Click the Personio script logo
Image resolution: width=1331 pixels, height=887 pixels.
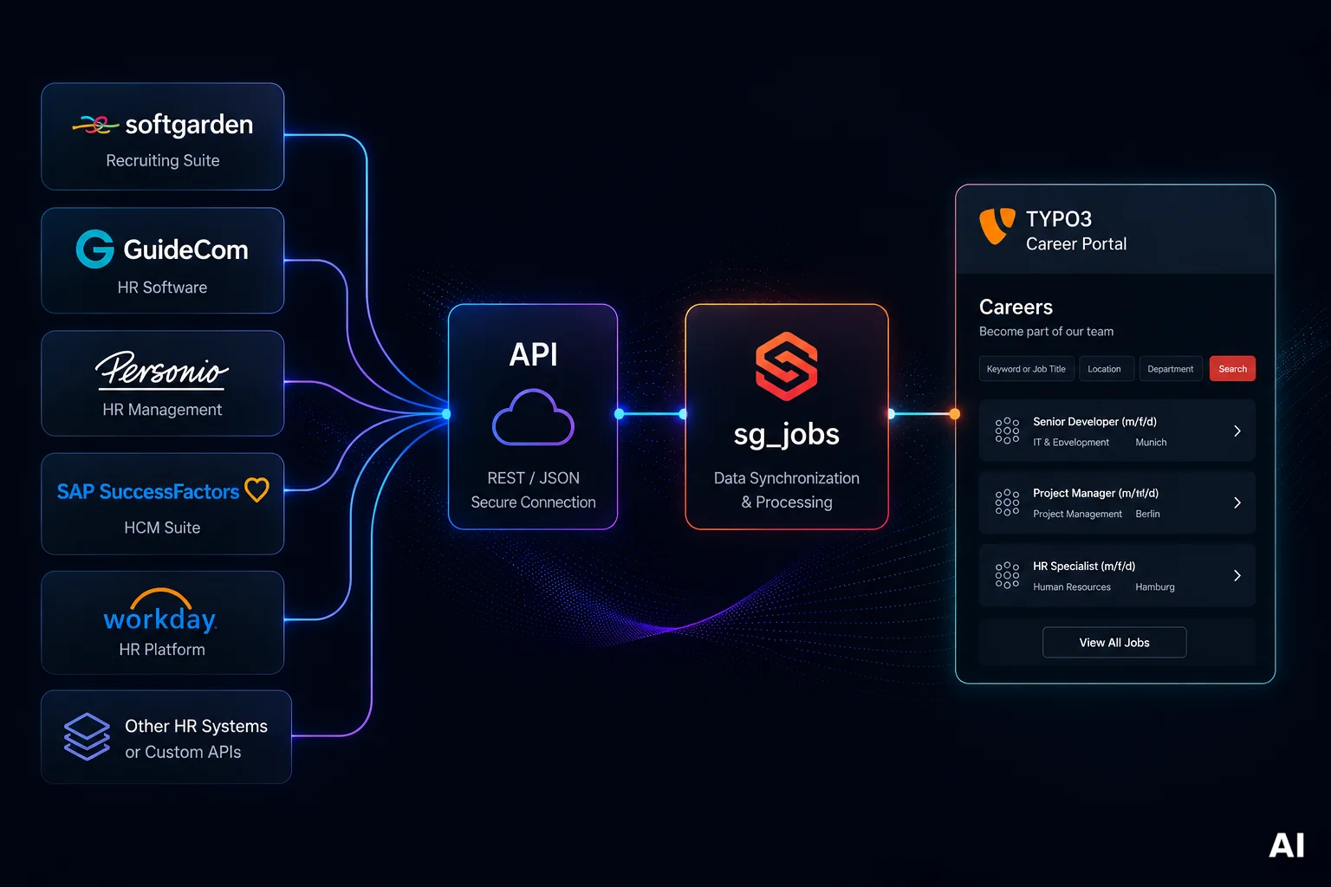[x=162, y=369]
